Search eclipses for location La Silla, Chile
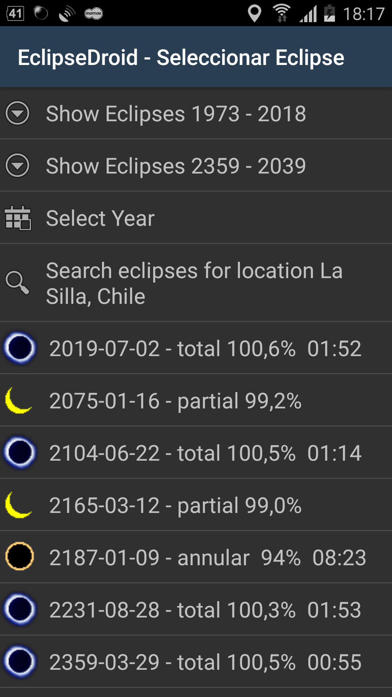Image resolution: width=392 pixels, height=697 pixels. [196, 283]
